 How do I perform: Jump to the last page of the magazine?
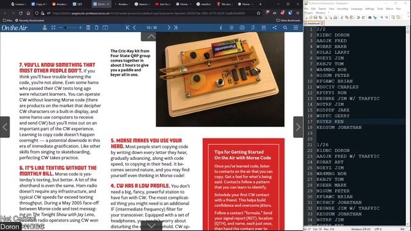[175, 28]
